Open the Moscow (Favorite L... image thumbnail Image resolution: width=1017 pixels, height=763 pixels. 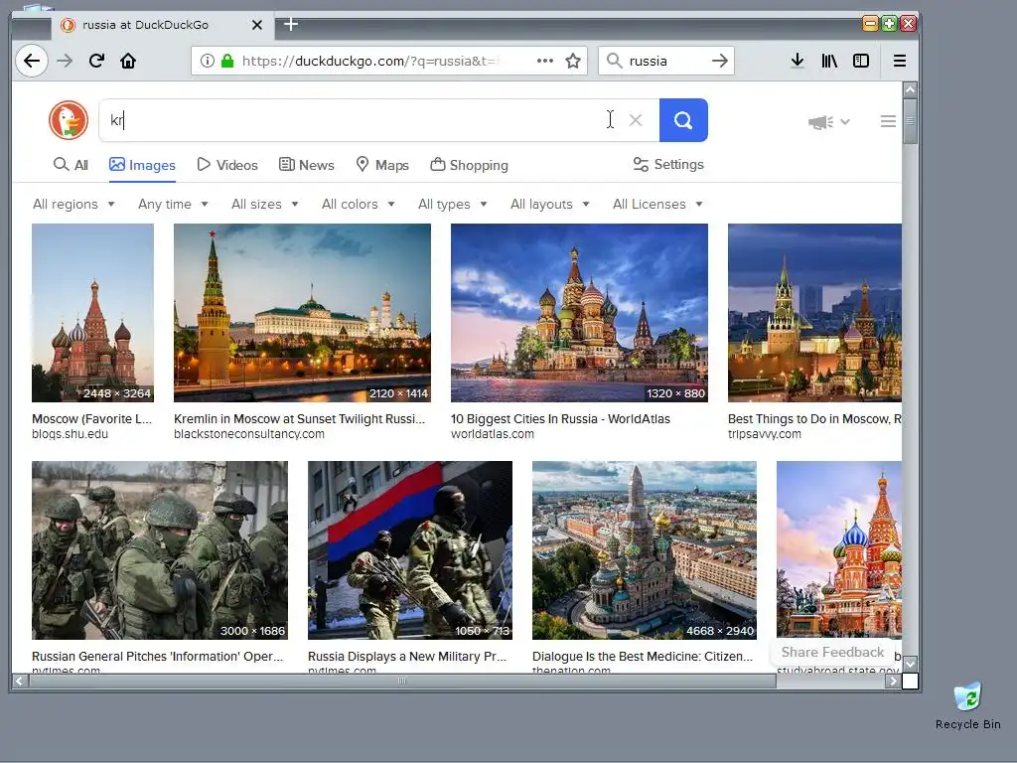click(x=92, y=313)
